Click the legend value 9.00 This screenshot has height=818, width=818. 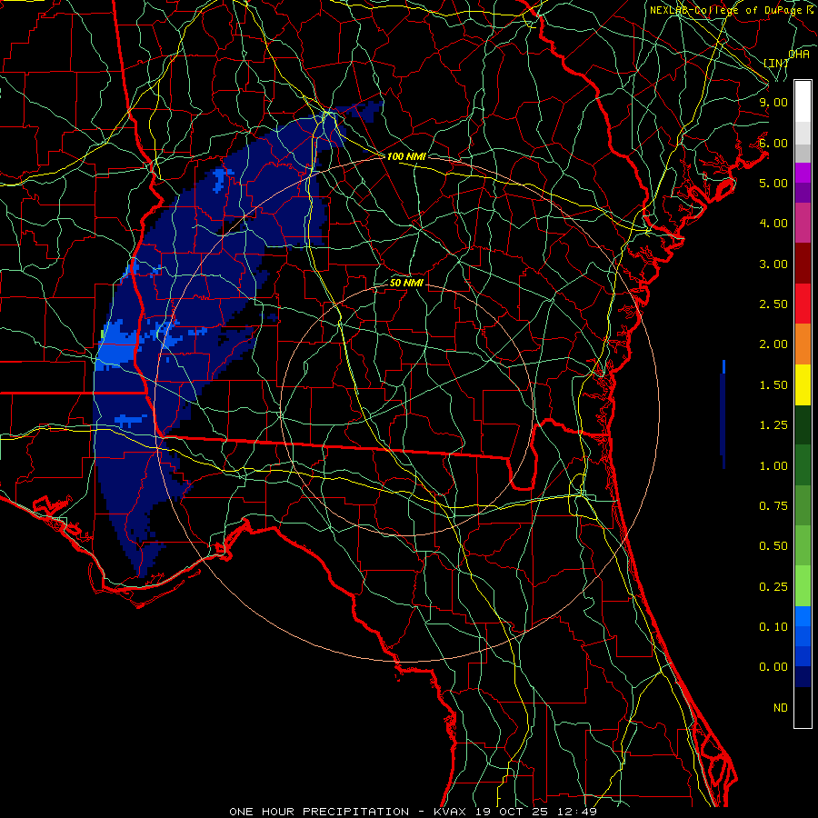point(773,102)
